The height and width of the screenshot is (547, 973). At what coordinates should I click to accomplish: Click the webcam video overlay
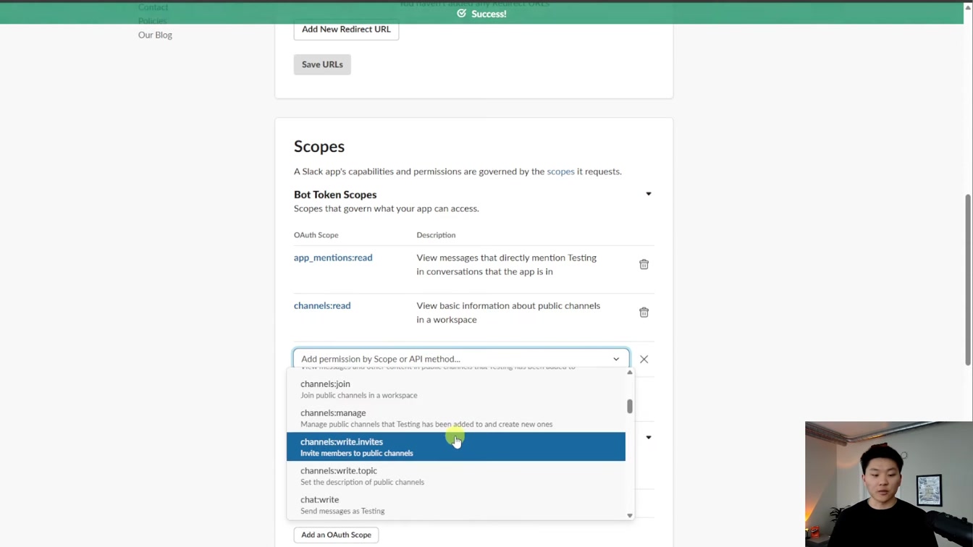click(889, 484)
